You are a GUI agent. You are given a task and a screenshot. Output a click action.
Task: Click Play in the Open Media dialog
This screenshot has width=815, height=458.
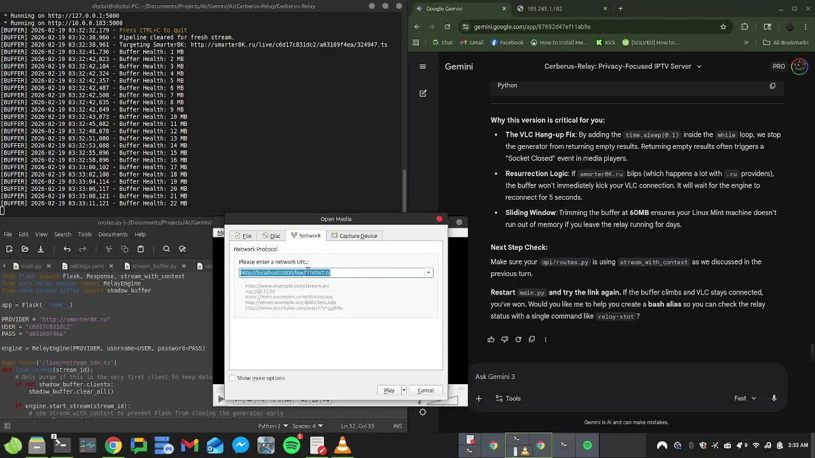click(389, 390)
